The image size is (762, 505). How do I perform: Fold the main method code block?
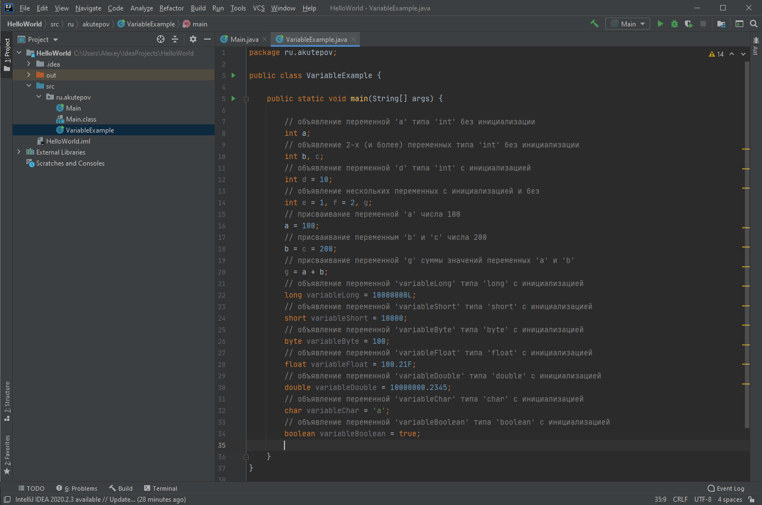[x=246, y=99]
